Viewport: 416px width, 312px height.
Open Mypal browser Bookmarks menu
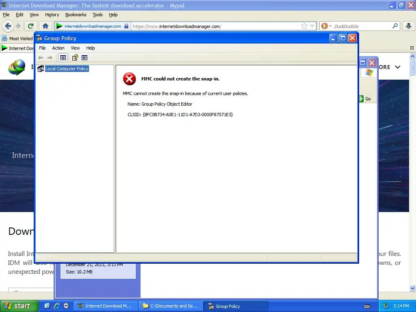[x=76, y=15]
